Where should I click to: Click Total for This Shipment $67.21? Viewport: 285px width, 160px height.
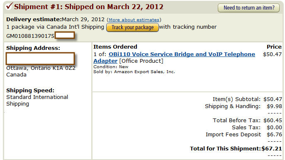[x=236, y=148]
